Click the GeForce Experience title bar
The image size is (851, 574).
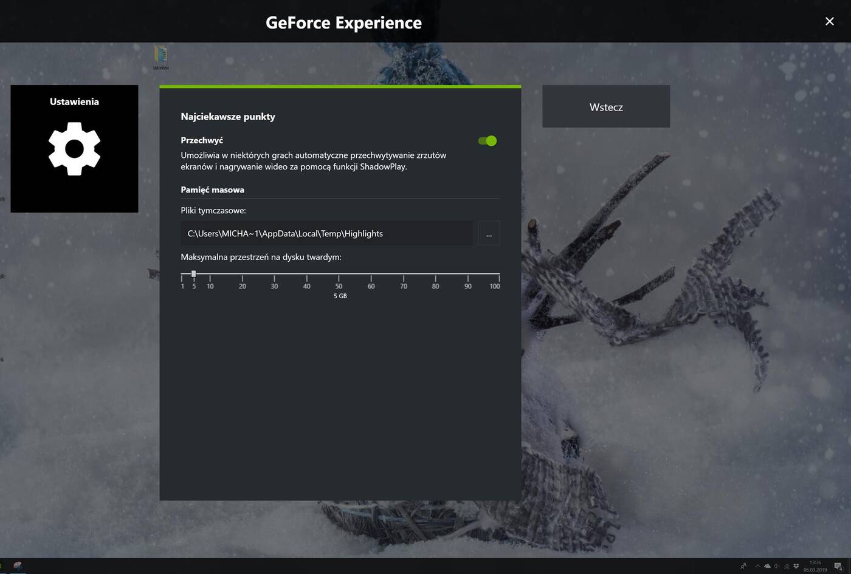343,22
